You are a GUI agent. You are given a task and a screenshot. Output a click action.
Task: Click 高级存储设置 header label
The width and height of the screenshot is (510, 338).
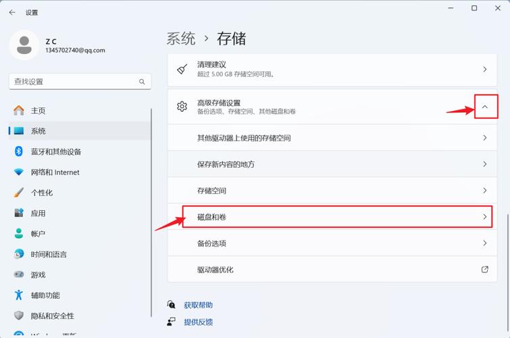(219, 103)
